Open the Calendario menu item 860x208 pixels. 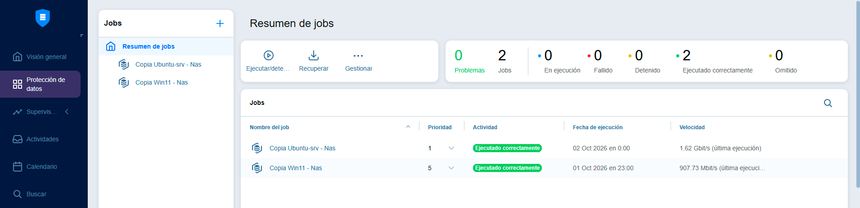pyautogui.click(x=42, y=167)
